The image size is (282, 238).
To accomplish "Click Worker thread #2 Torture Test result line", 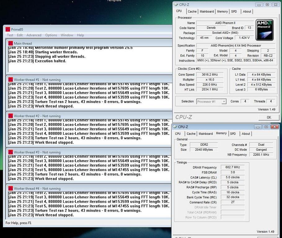I will pos(75,138).
